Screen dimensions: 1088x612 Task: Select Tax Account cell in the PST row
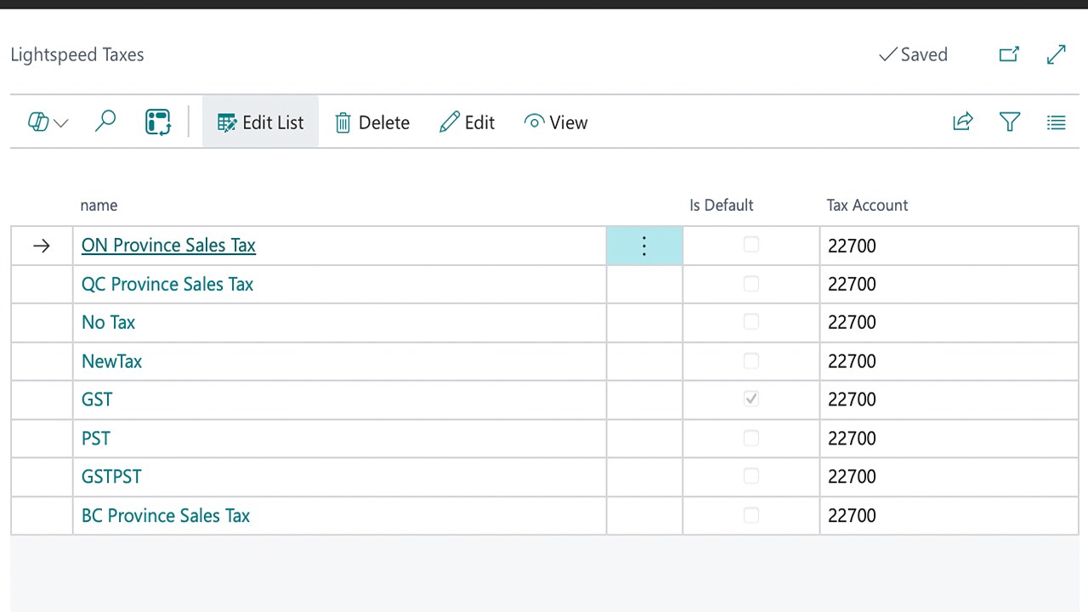949,439
